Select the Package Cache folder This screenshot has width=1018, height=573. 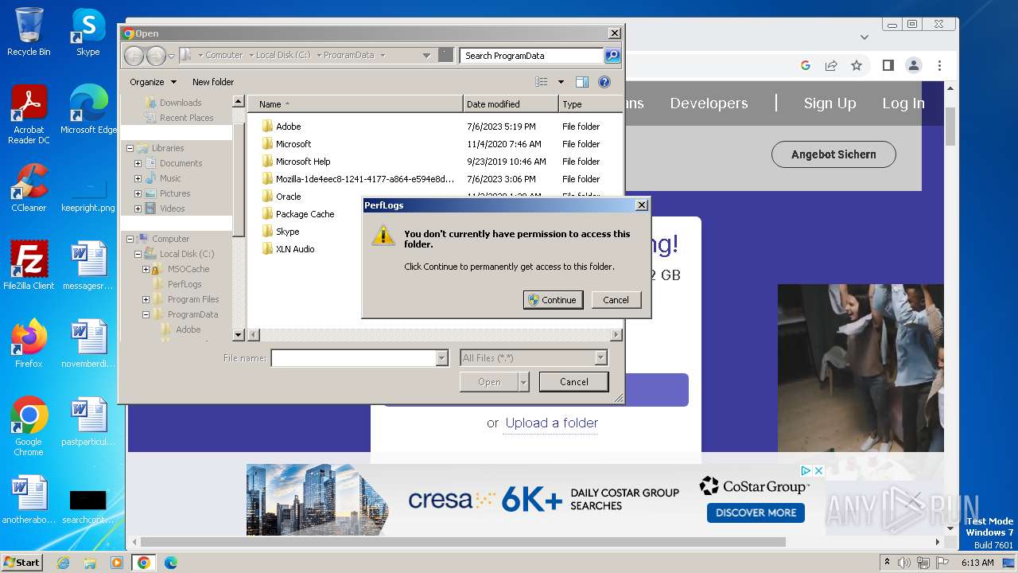(305, 214)
